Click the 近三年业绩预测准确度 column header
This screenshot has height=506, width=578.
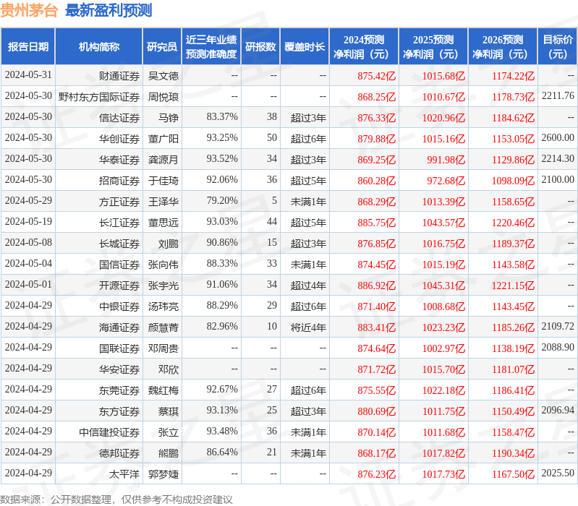click(x=211, y=46)
